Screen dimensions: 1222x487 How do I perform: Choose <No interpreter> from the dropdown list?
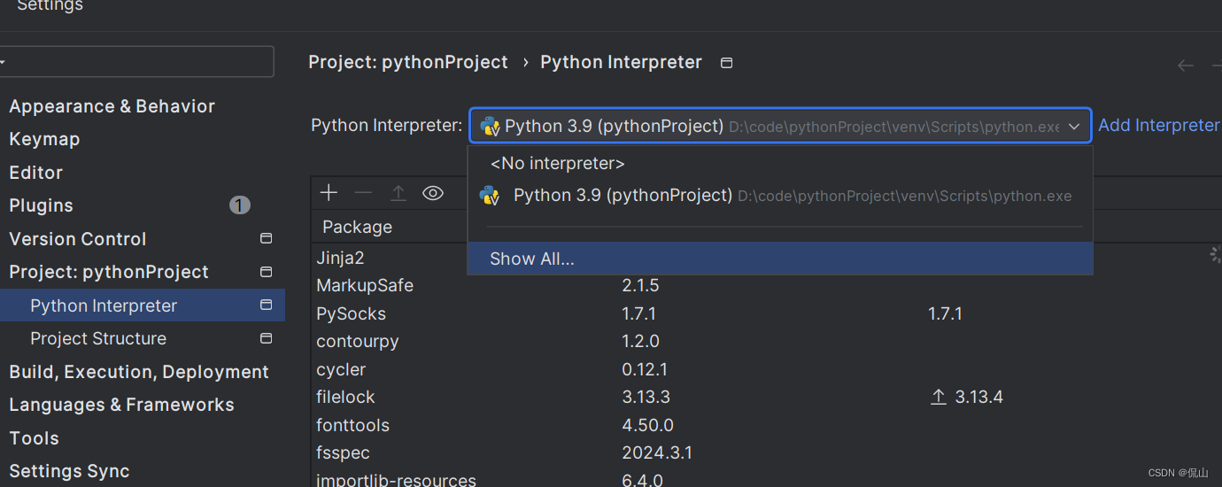(558, 164)
